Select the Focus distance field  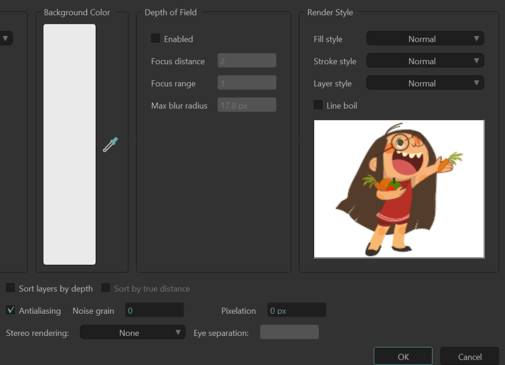coord(247,61)
